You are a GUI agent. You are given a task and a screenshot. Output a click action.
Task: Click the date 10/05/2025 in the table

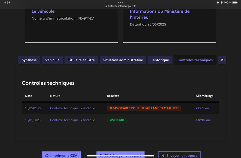tap(33, 108)
